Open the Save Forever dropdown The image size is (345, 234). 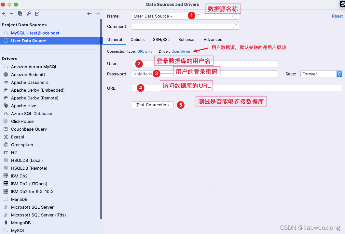tap(321, 74)
